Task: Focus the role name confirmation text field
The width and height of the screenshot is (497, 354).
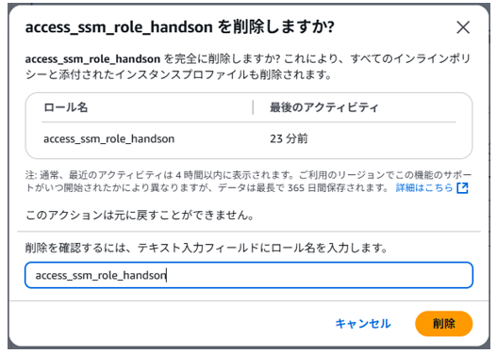Action: (x=249, y=275)
